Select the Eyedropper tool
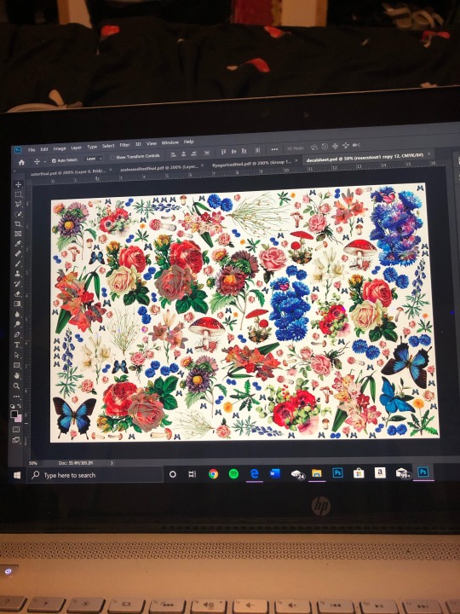 [18, 244]
